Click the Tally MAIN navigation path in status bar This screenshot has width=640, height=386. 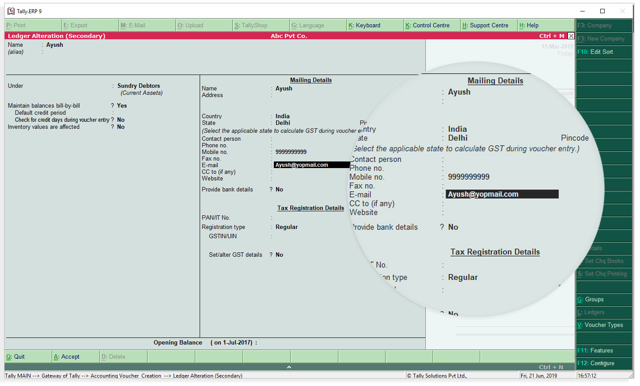124,376
